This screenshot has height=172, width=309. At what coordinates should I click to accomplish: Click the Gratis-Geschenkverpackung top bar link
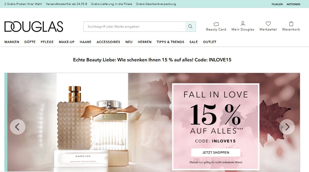[x=156, y=4]
